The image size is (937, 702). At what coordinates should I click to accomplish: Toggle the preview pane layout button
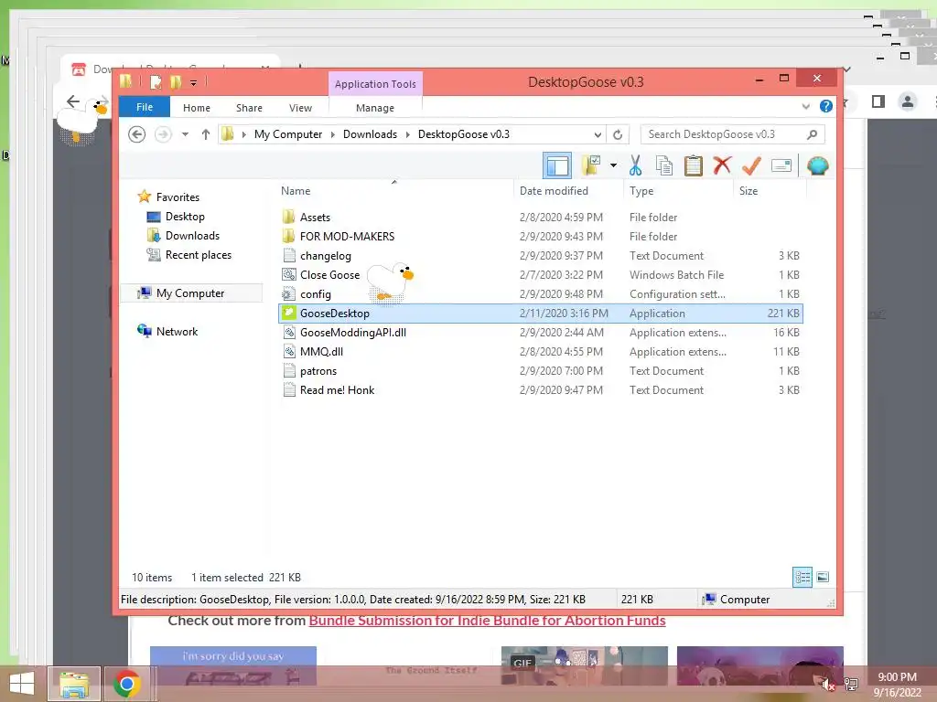557,166
